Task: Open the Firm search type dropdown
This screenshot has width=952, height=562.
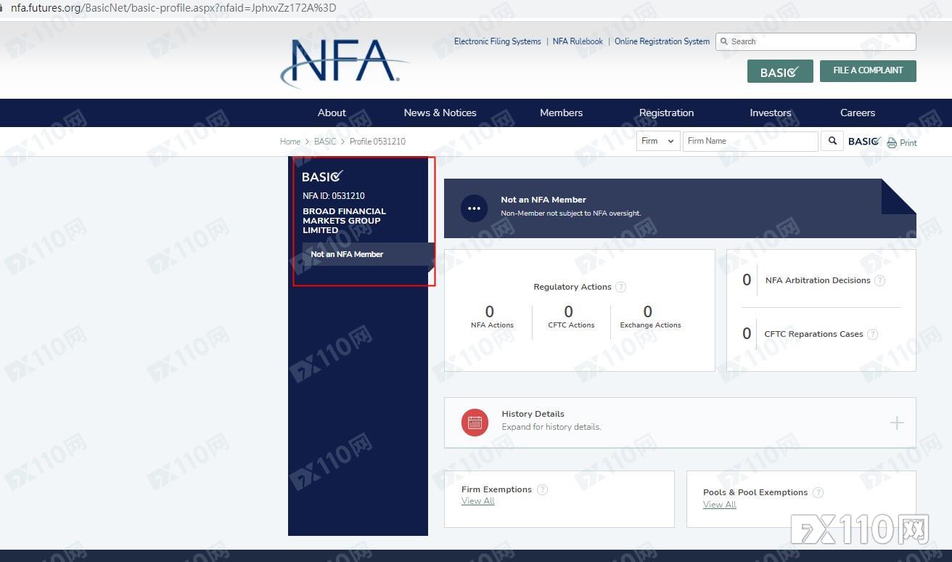Action: pyautogui.click(x=658, y=142)
